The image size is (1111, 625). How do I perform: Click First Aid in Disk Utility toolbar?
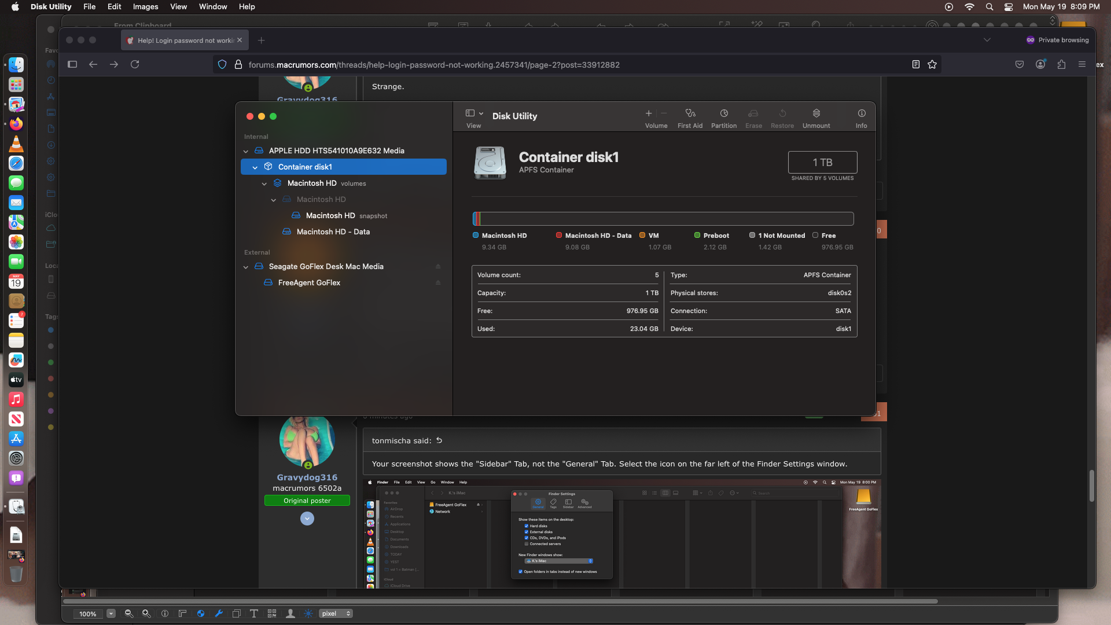[690, 117]
